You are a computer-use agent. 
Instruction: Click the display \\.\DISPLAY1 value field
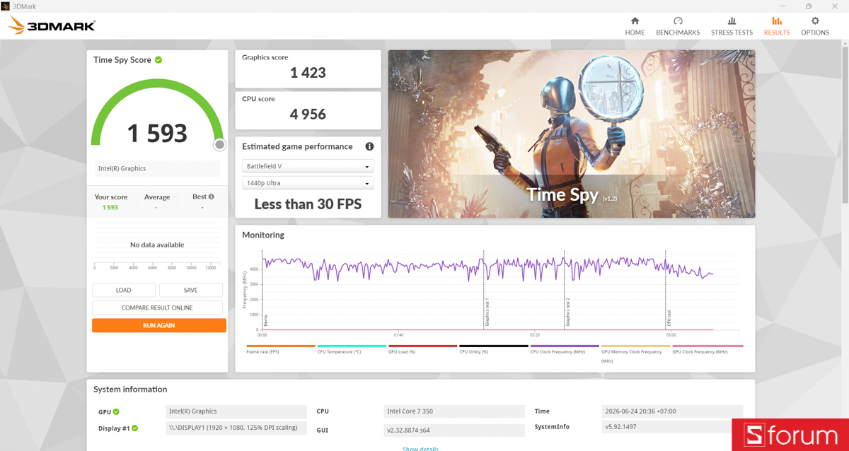(236, 428)
